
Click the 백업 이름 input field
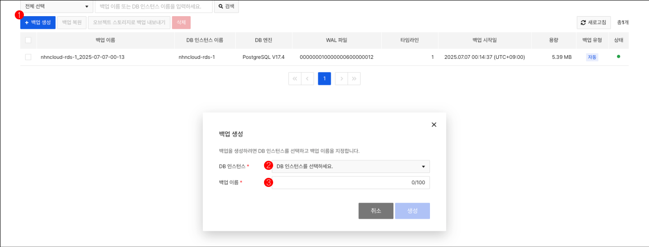click(351, 182)
